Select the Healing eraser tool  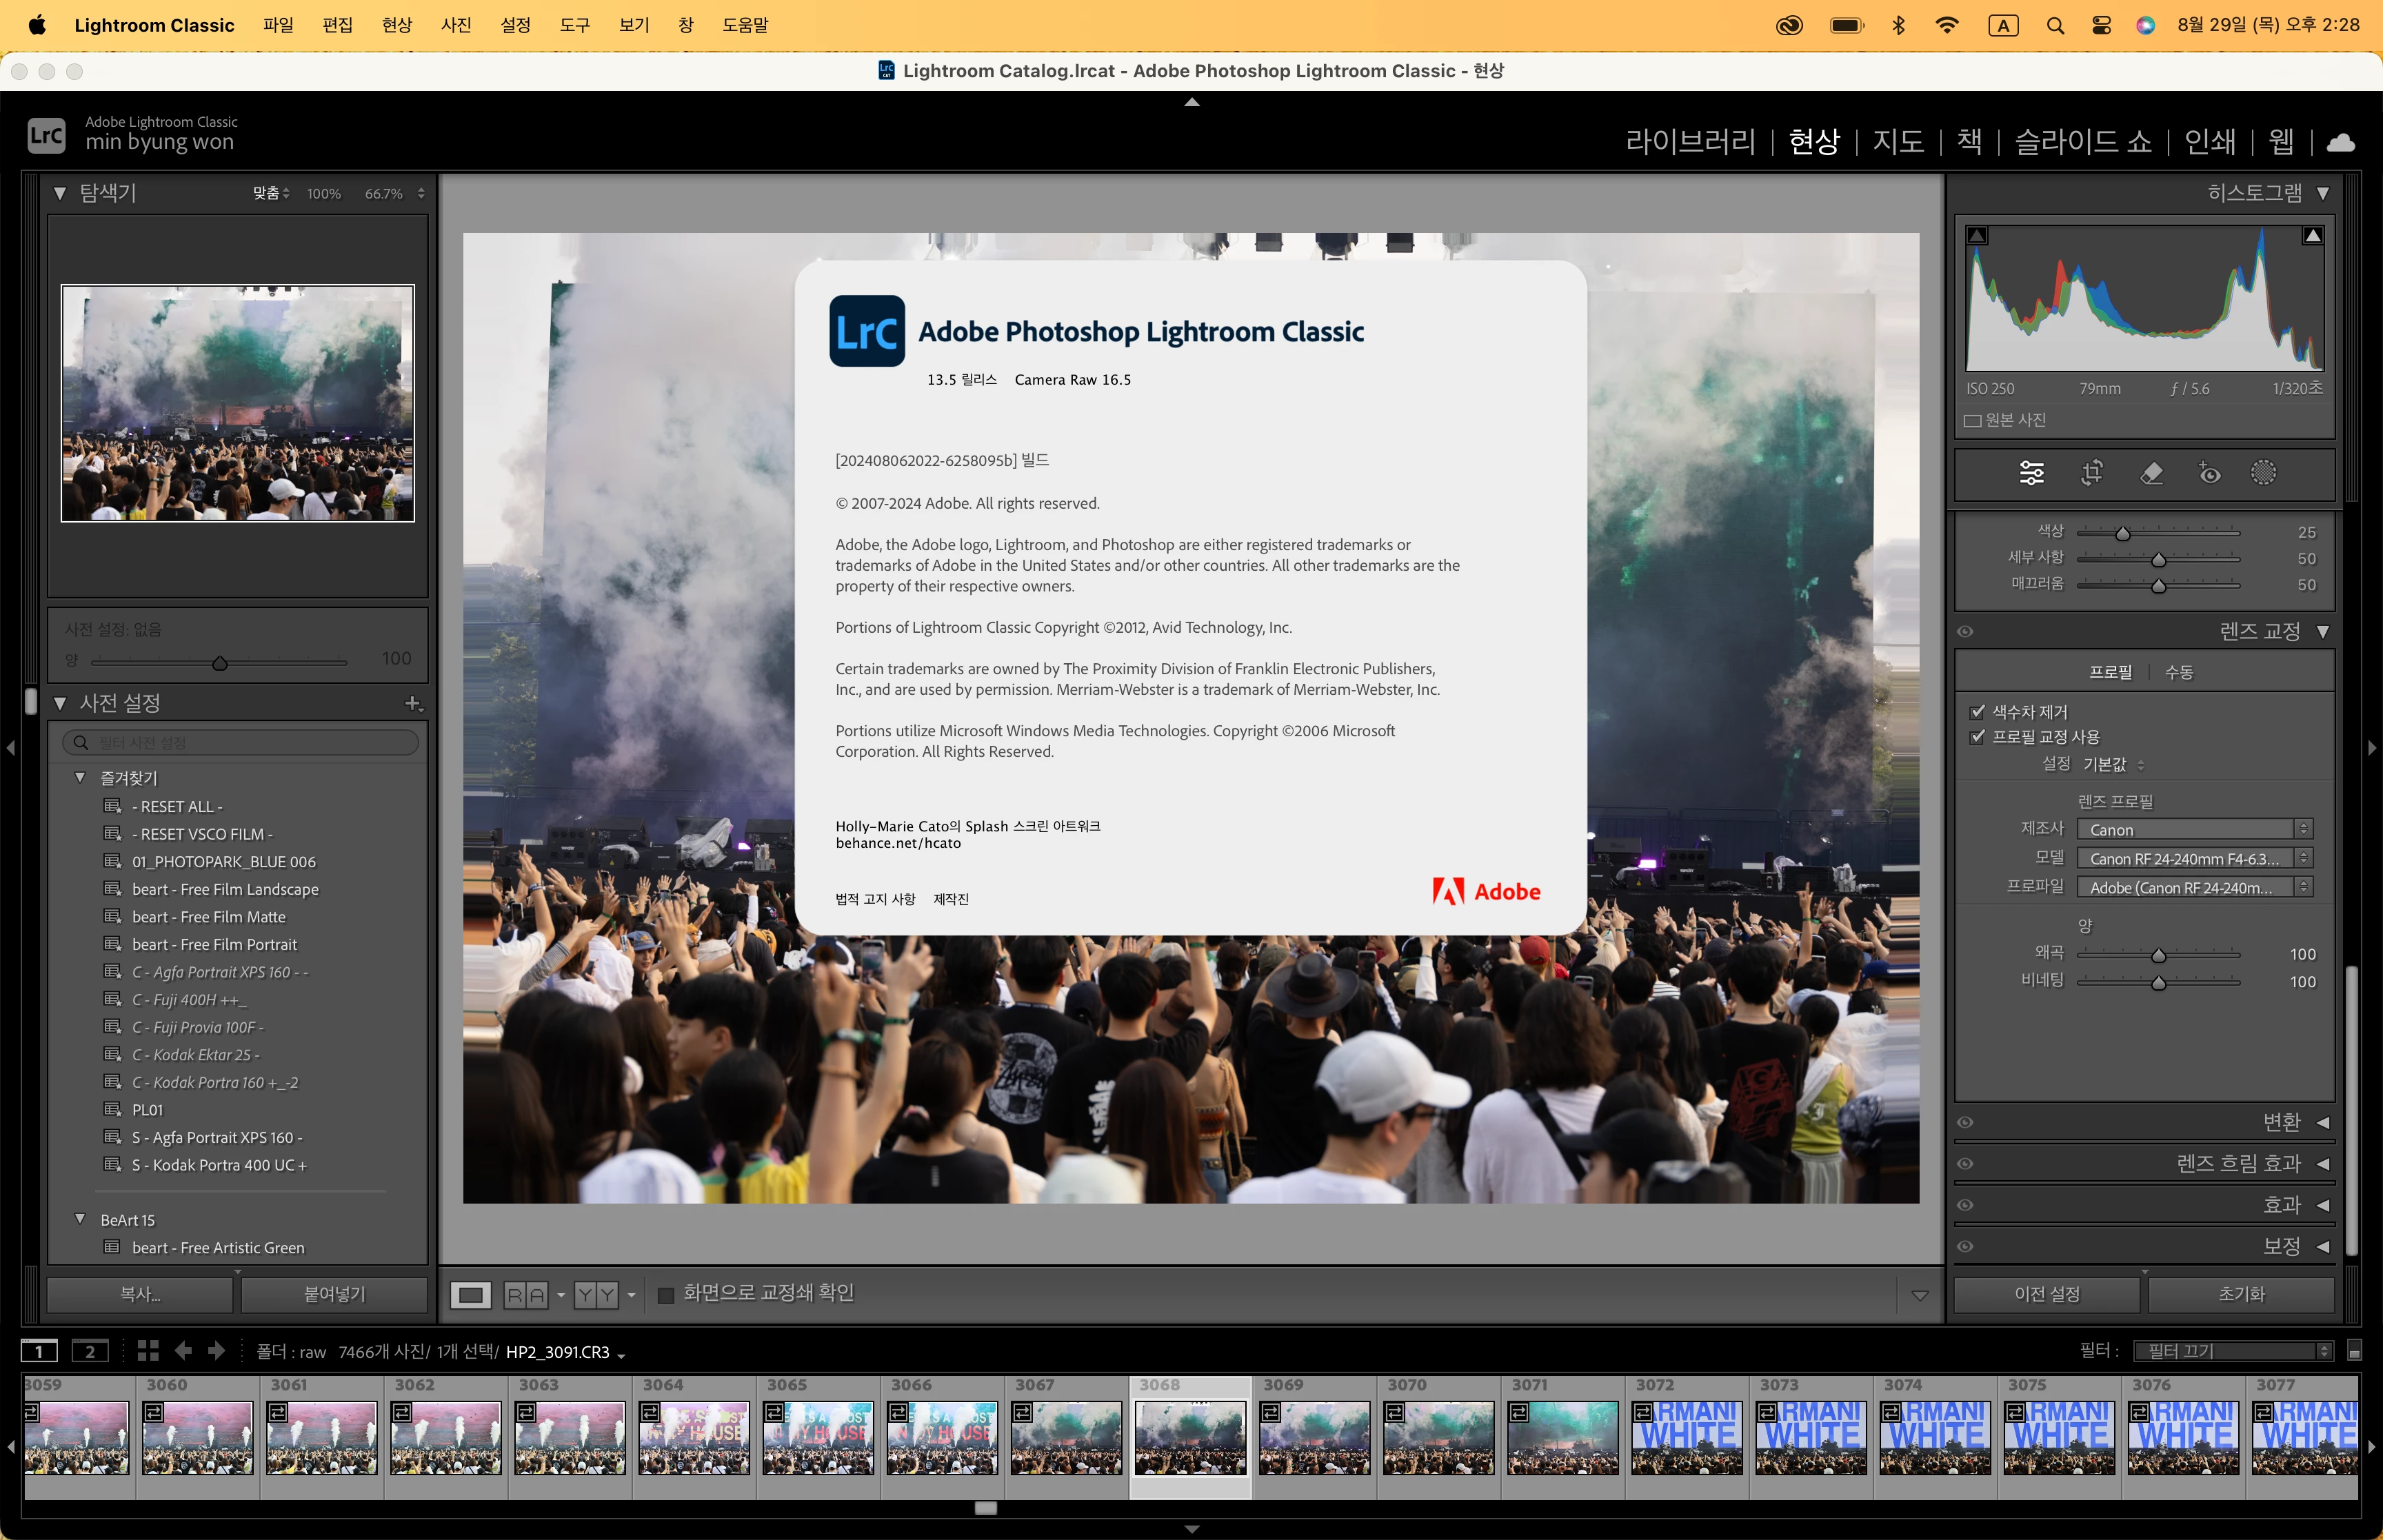point(2151,473)
